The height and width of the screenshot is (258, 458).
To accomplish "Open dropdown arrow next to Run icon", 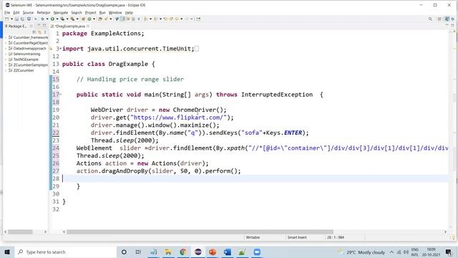I will pyautogui.click(x=57, y=19).
